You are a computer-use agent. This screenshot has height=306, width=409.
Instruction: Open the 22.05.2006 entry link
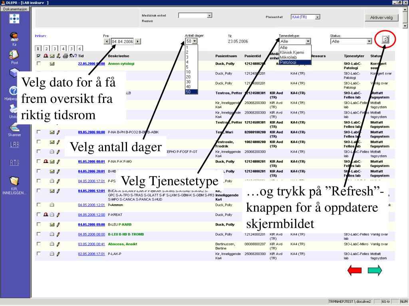[91, 64]
